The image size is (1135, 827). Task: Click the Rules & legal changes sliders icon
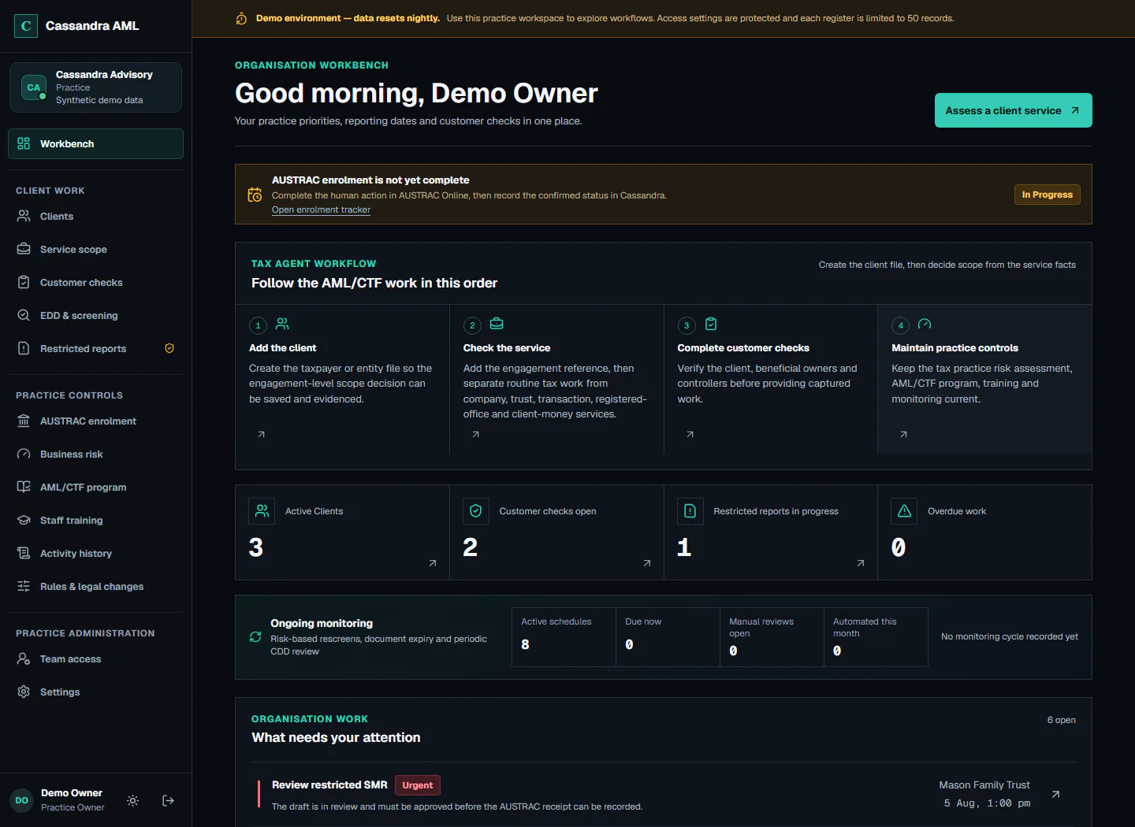[x=24, y=587]
